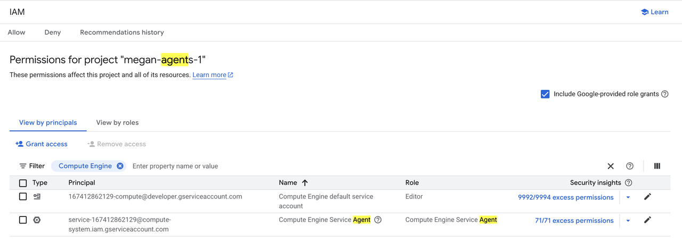Open column display options icon
682x250 pixels.
(x=657, y=166)
